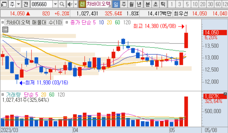Click the +6.20% change rate value

62,14
